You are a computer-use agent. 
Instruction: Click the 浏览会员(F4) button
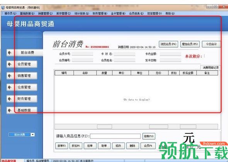click(x=168, y=44)
